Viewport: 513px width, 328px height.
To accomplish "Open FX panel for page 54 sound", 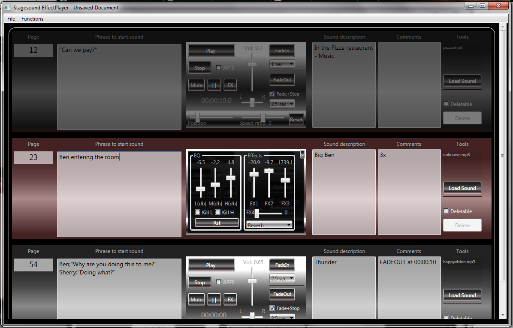I will point(230,300).
